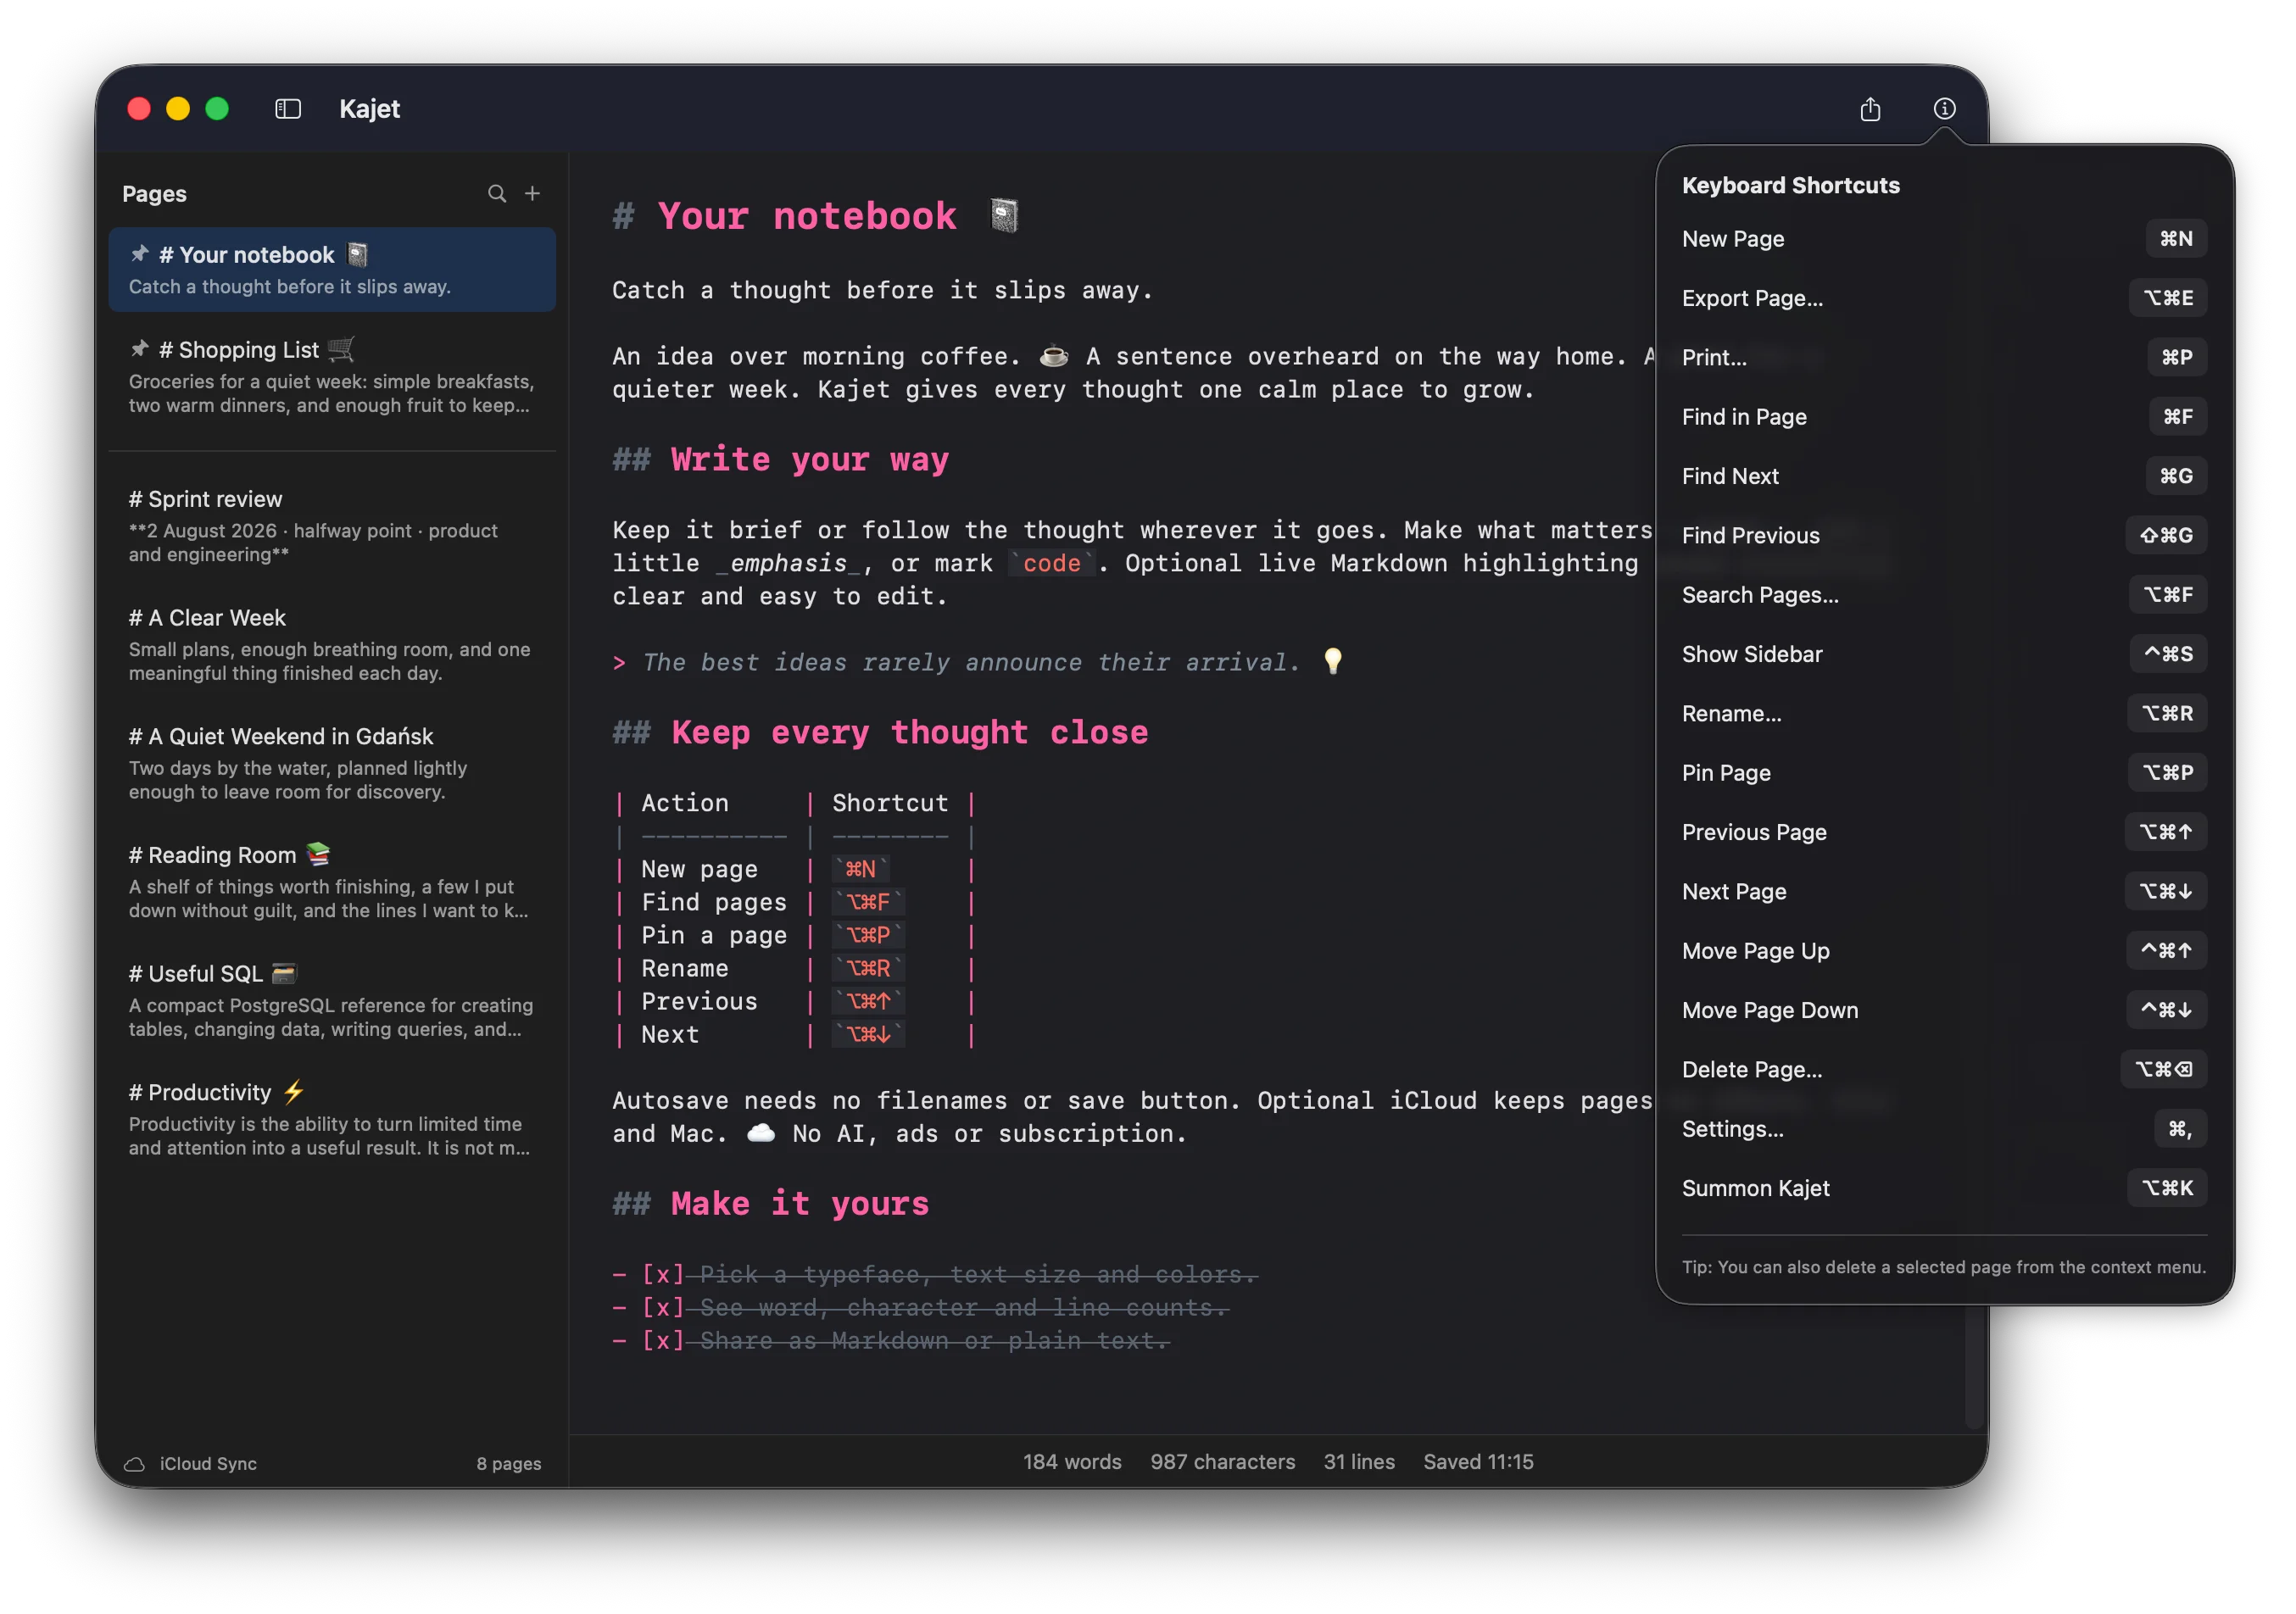Click the pin icon on Your notebook
Image resolution: width=2296 pixels, height=1614 pixels.
coord(140,254)
